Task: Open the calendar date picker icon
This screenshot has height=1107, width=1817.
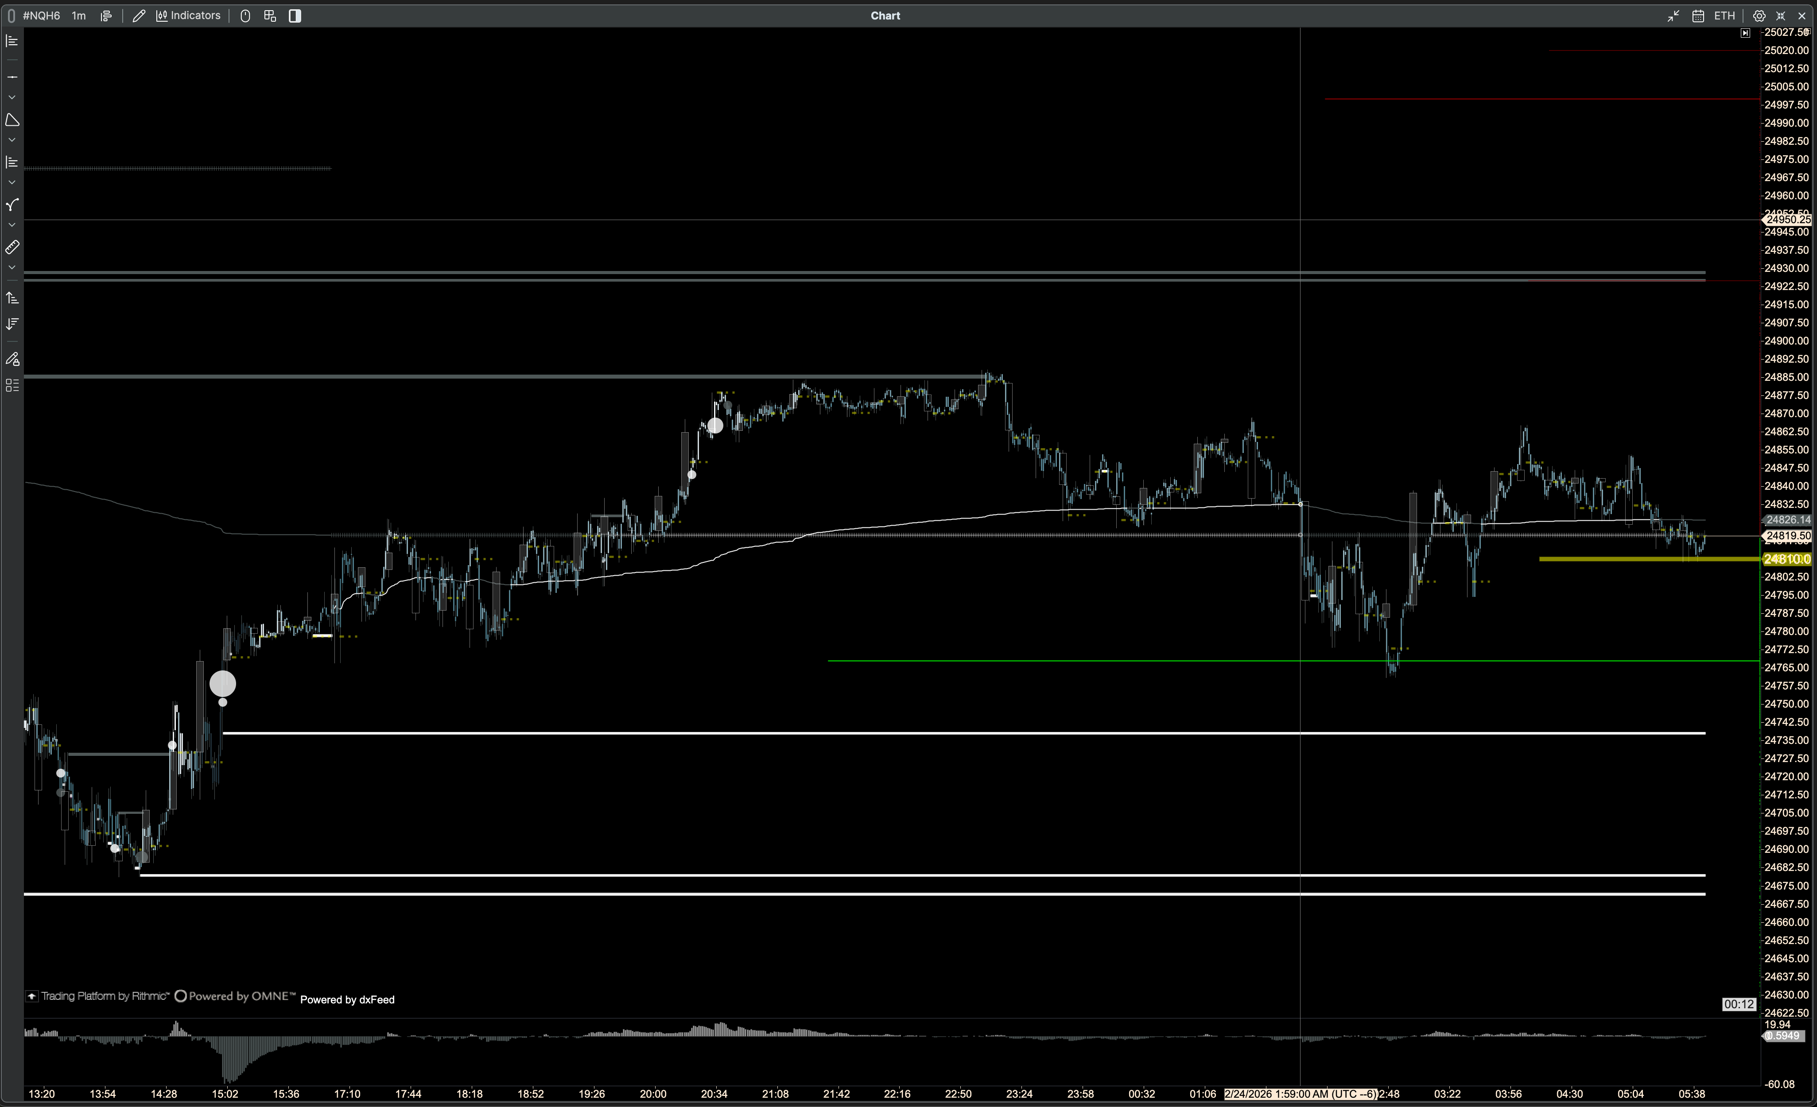Action: tap(1697, 15)
